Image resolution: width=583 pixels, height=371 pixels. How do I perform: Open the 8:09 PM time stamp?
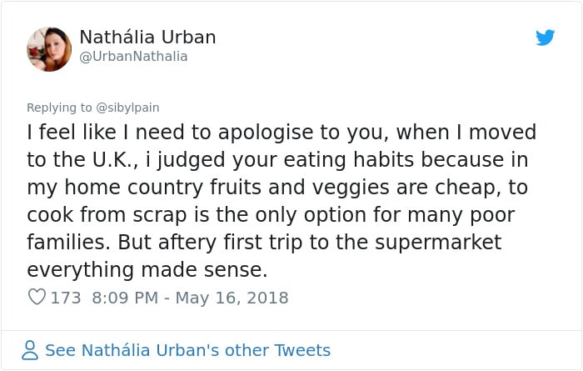pos(125,298)
